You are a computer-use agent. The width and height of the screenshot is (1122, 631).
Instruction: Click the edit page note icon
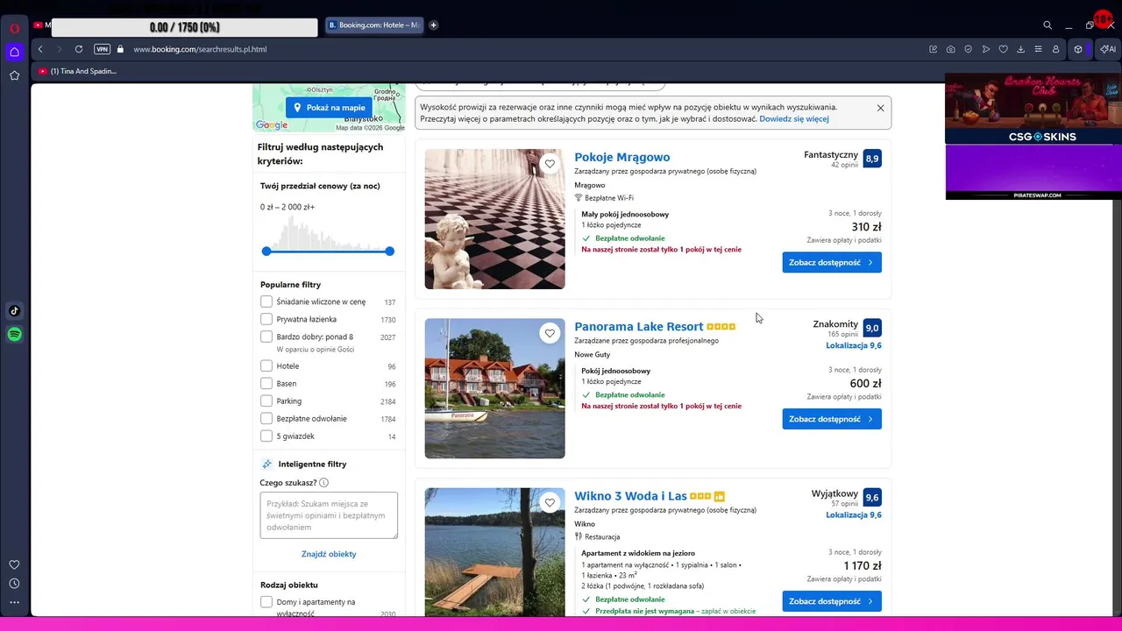(933, 49)
